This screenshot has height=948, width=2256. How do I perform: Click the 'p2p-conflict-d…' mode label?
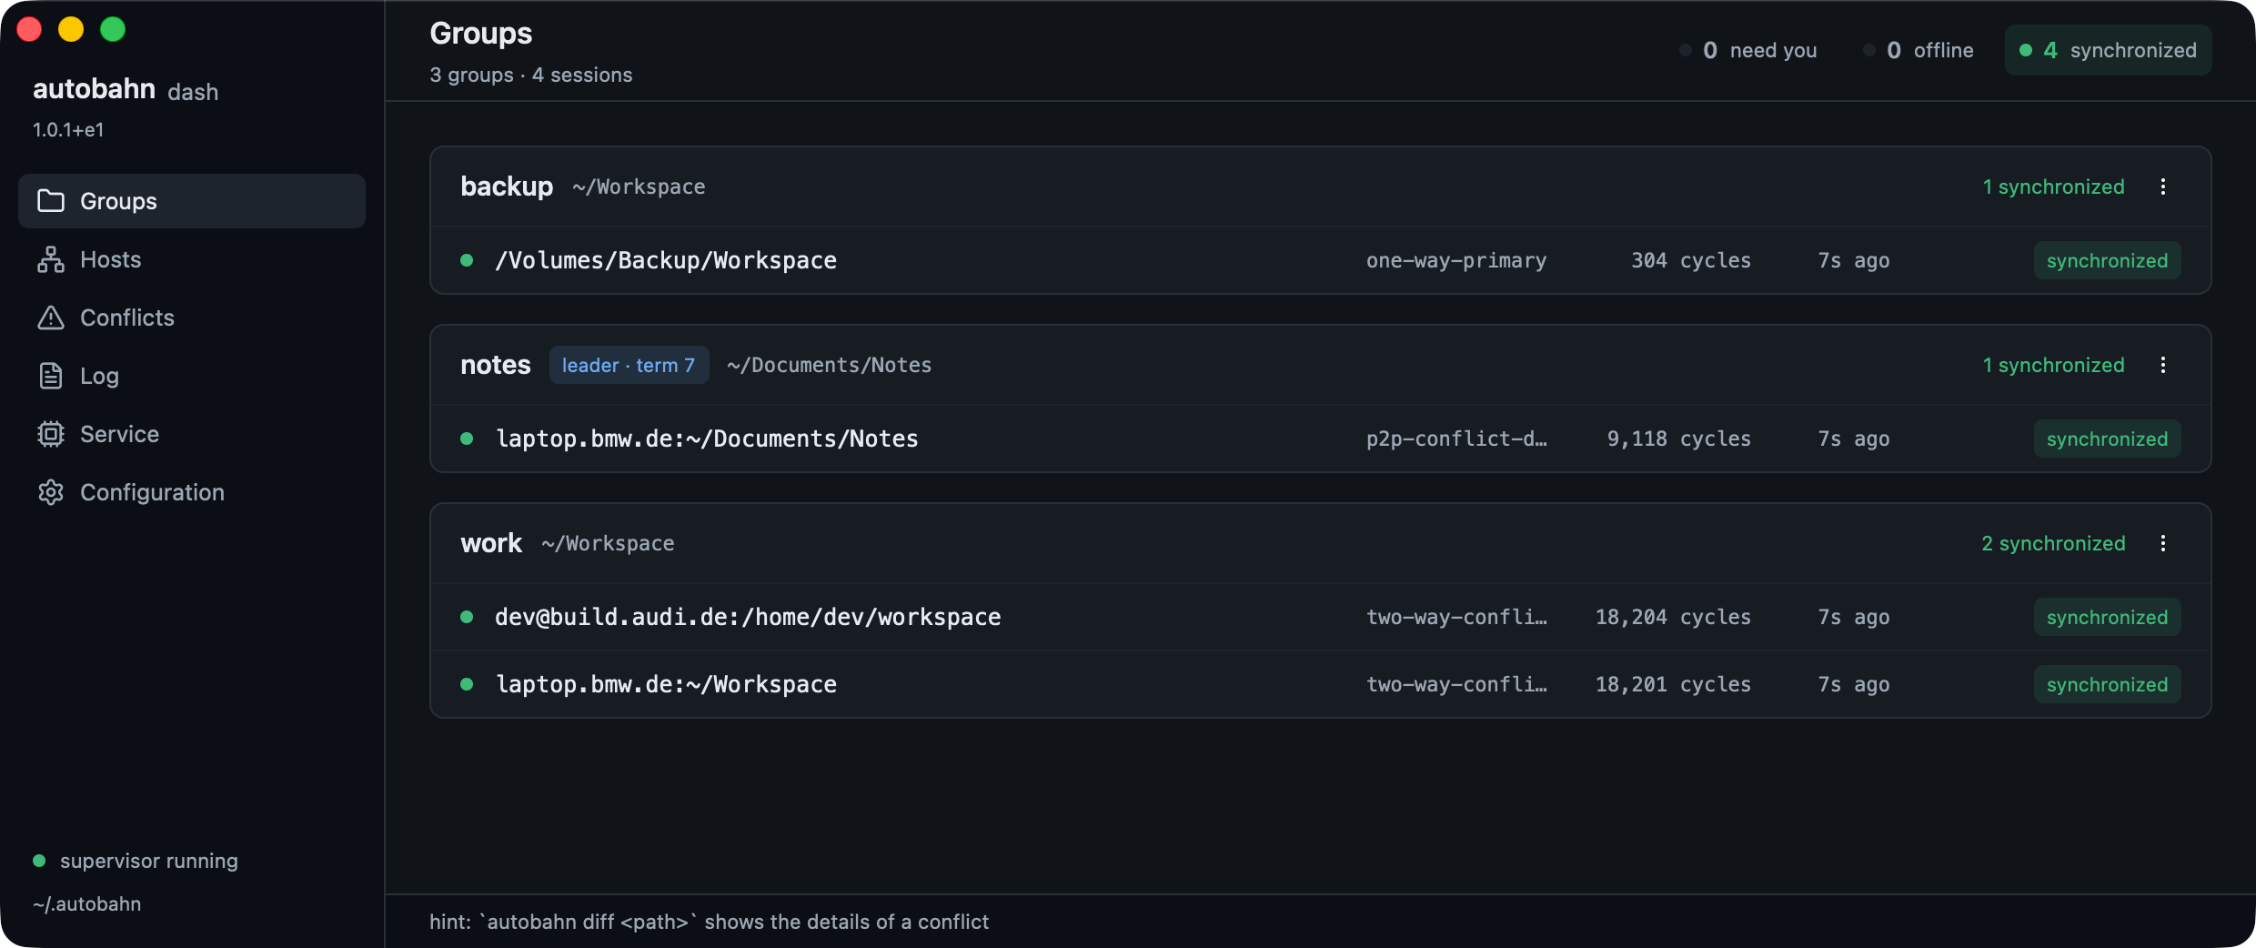tap(1456, 439)
